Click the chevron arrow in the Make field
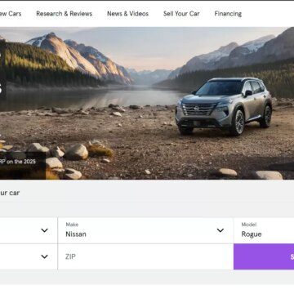294x294 pixels. [220, 230]
